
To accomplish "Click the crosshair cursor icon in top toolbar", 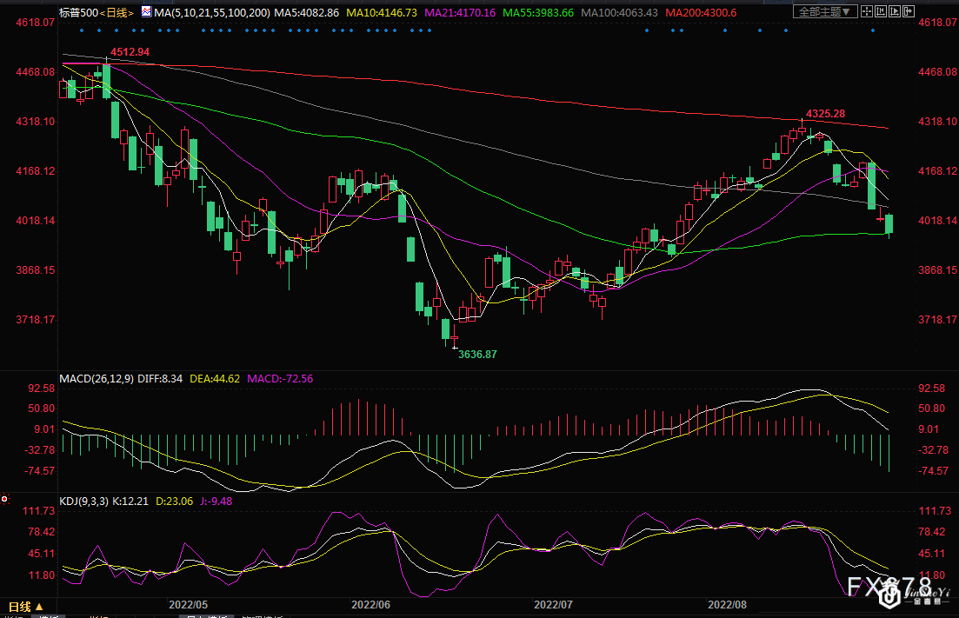I will (867, 12).
